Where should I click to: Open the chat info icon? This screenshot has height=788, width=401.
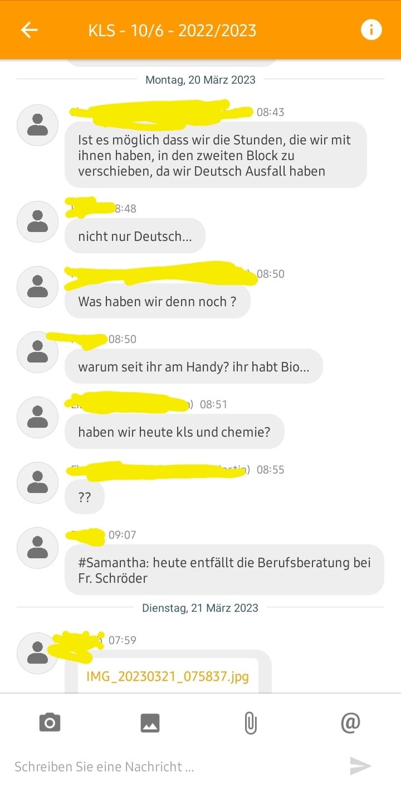coord(371,30)
